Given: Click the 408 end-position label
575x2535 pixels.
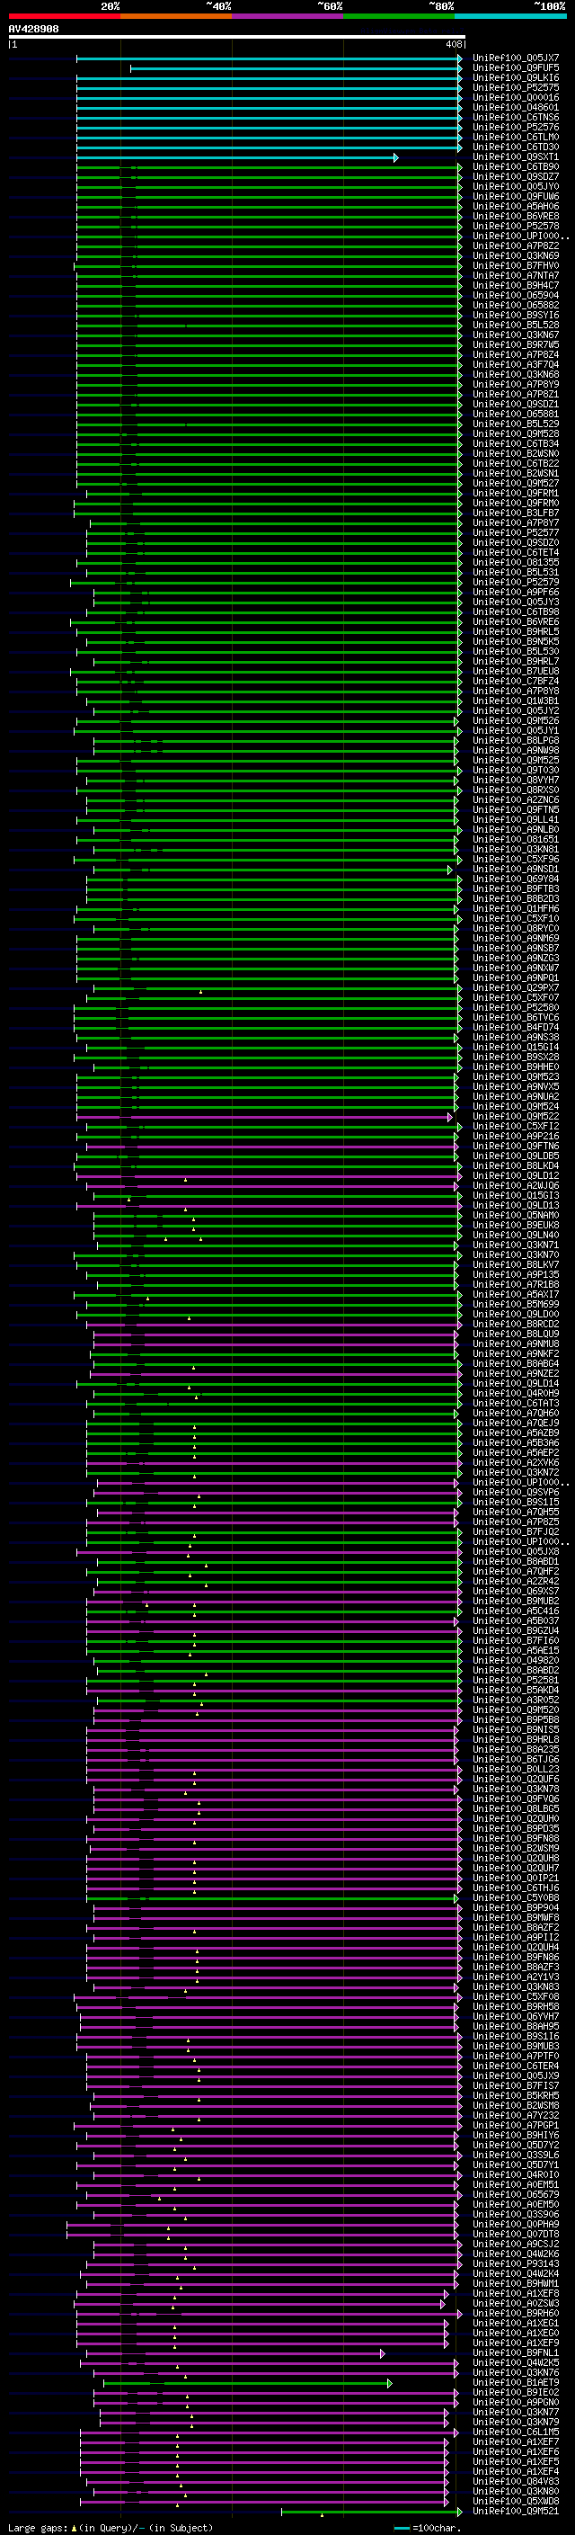Looking at the screenshot, I should [x=453, y=44].
